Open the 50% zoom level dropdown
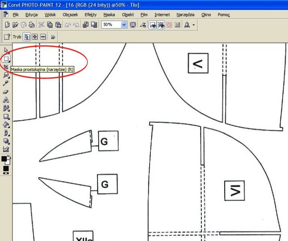Screen dimensions: 288x241 (124, 25)
